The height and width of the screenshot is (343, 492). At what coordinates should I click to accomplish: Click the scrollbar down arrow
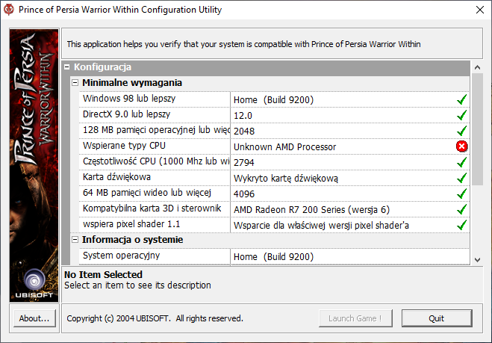[477, 260]
